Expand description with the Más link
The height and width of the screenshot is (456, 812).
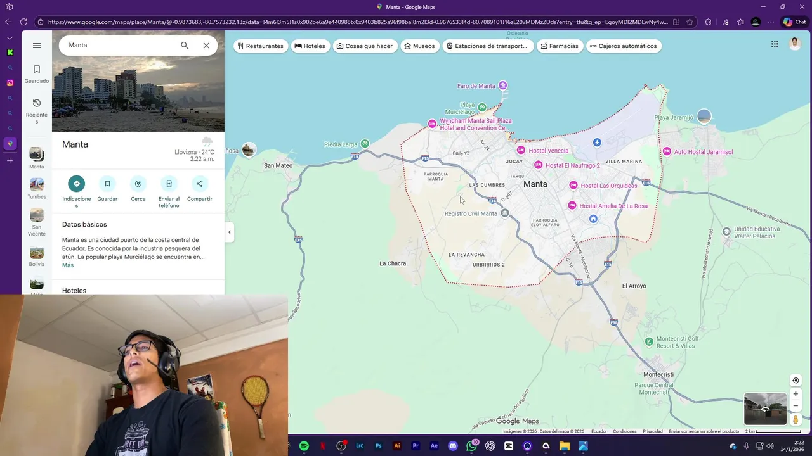click(x=68, y=265)
